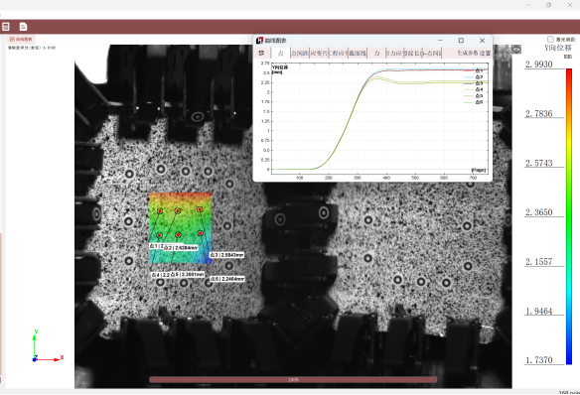Minimize the curve chart window
Image resolution: width=580 pixels, height=395 pixels.
440,41
